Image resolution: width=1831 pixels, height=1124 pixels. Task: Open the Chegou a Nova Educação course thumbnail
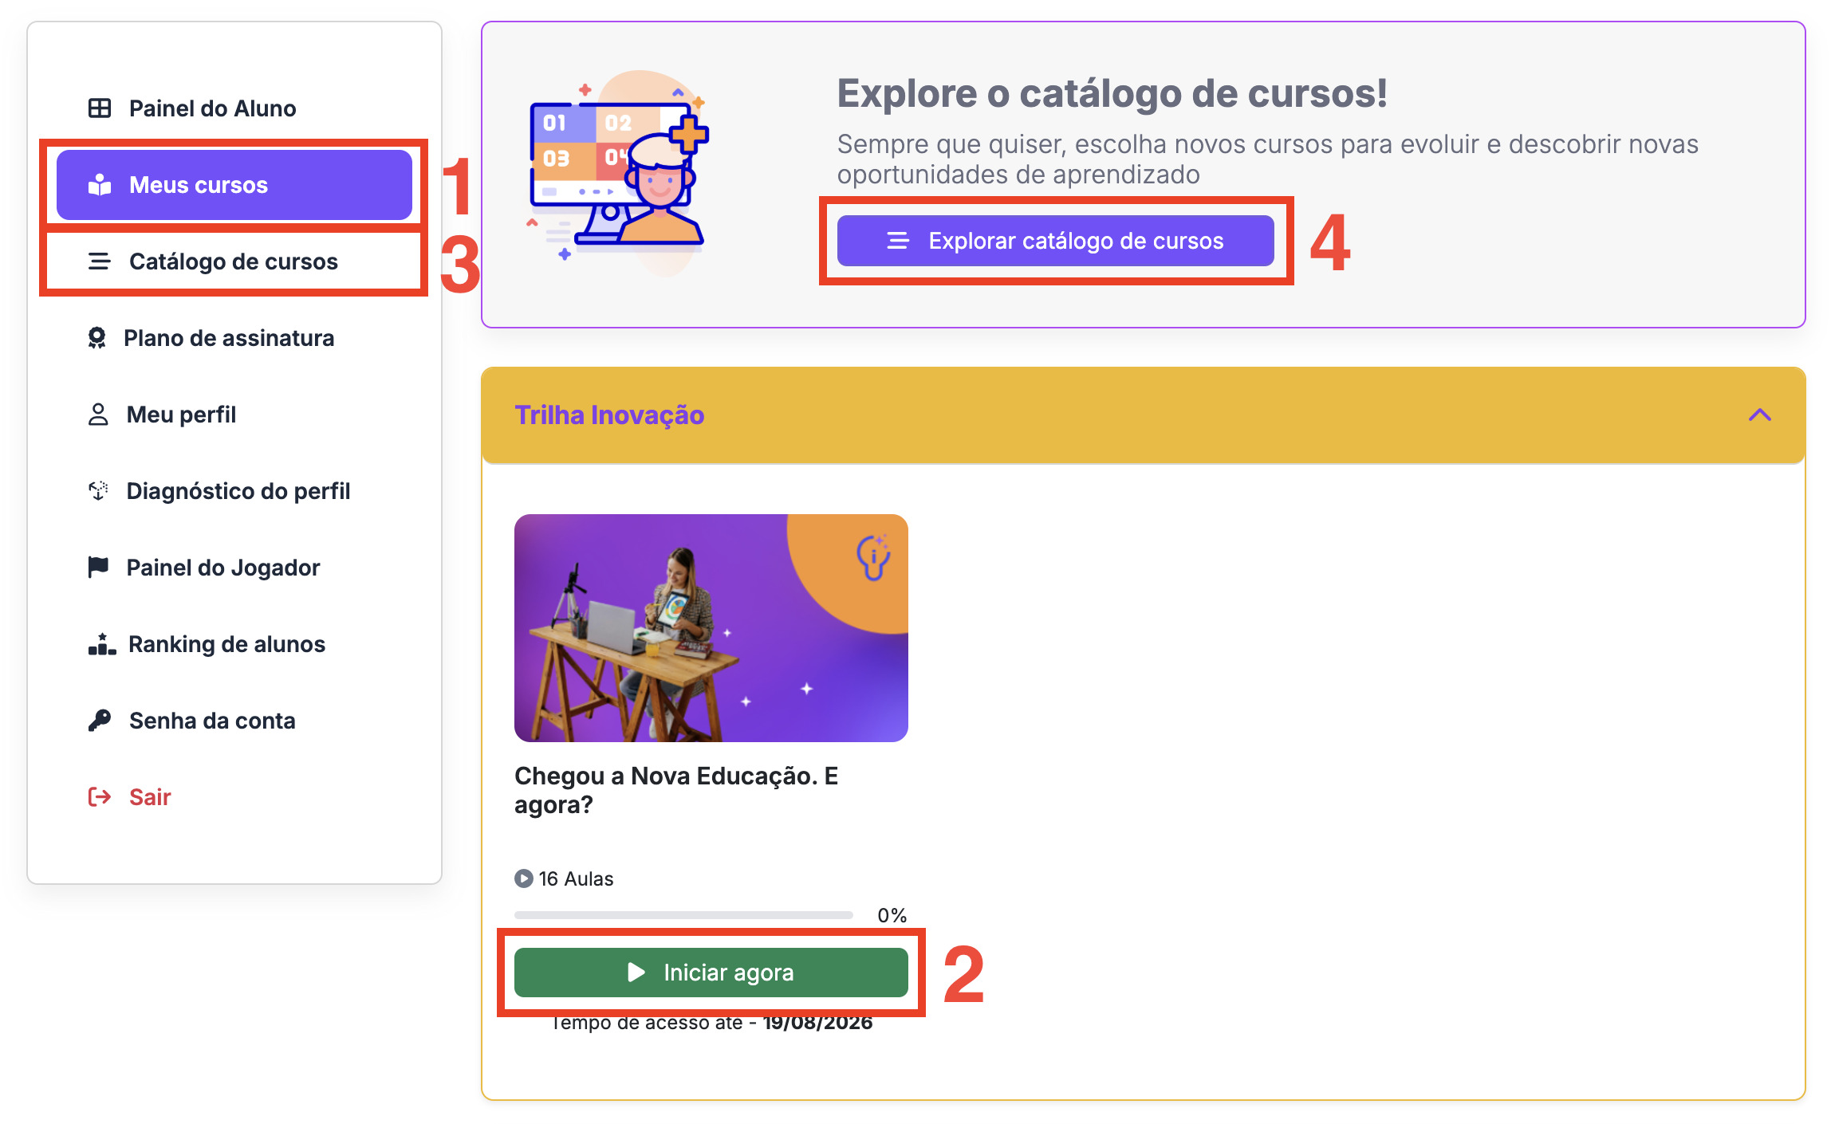click(x=711, y=628)
